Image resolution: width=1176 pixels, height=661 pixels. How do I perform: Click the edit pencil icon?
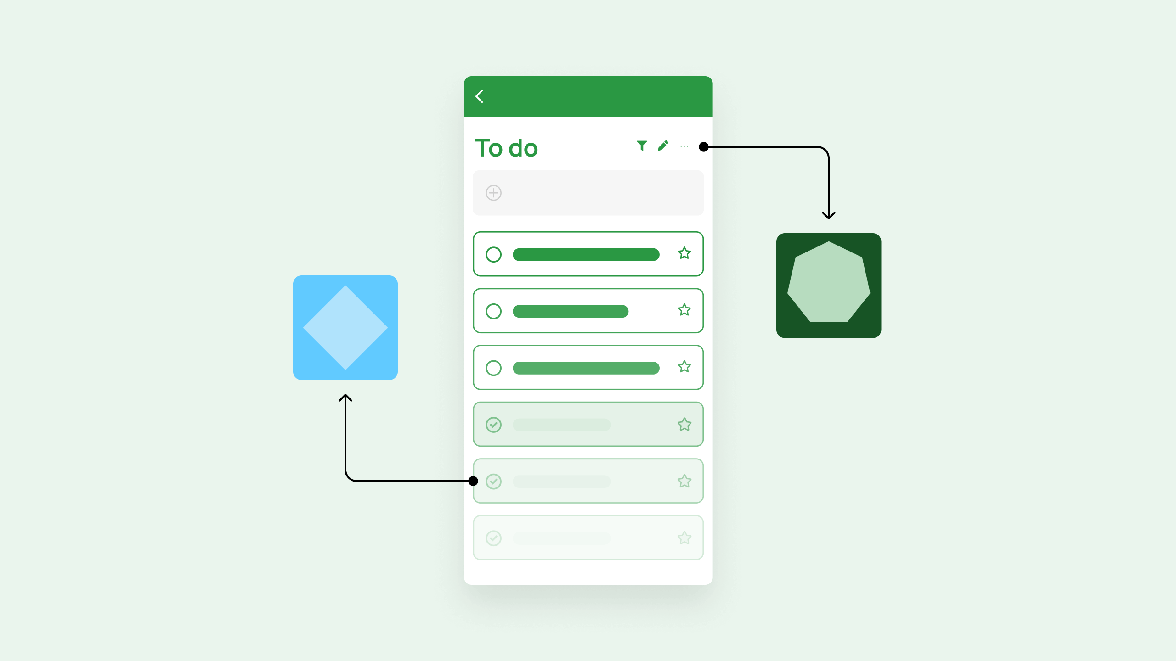click(x=663, y=146)
